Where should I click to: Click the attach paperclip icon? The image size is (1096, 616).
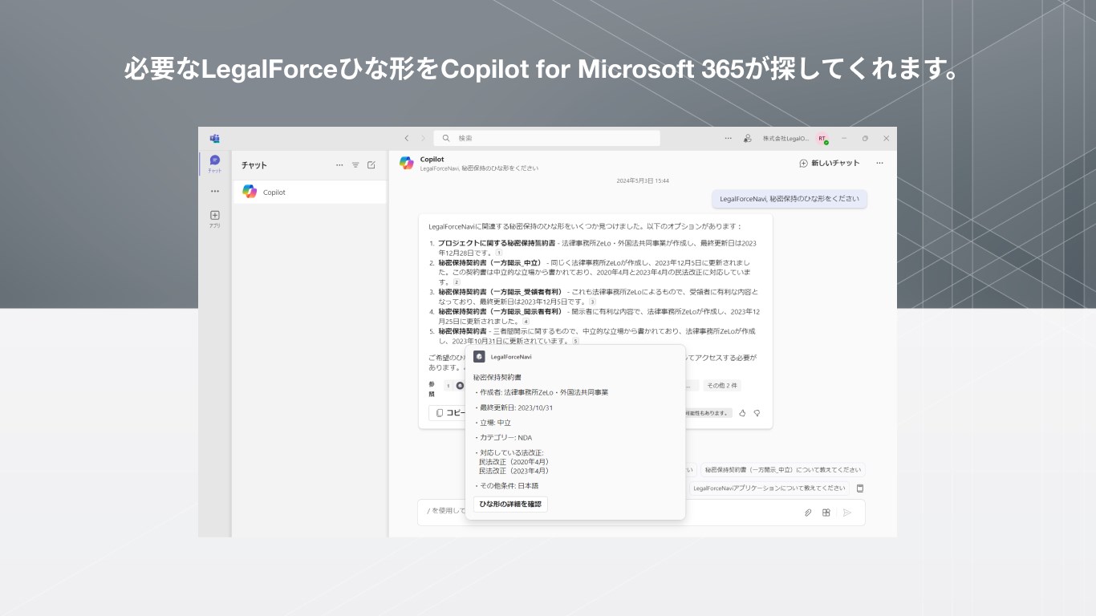click(808, 513)
